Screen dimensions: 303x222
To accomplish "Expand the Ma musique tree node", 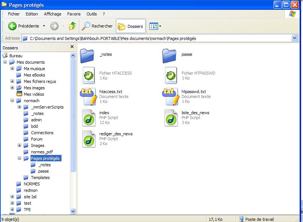I will pyautogui.click(x=12, y=68).
